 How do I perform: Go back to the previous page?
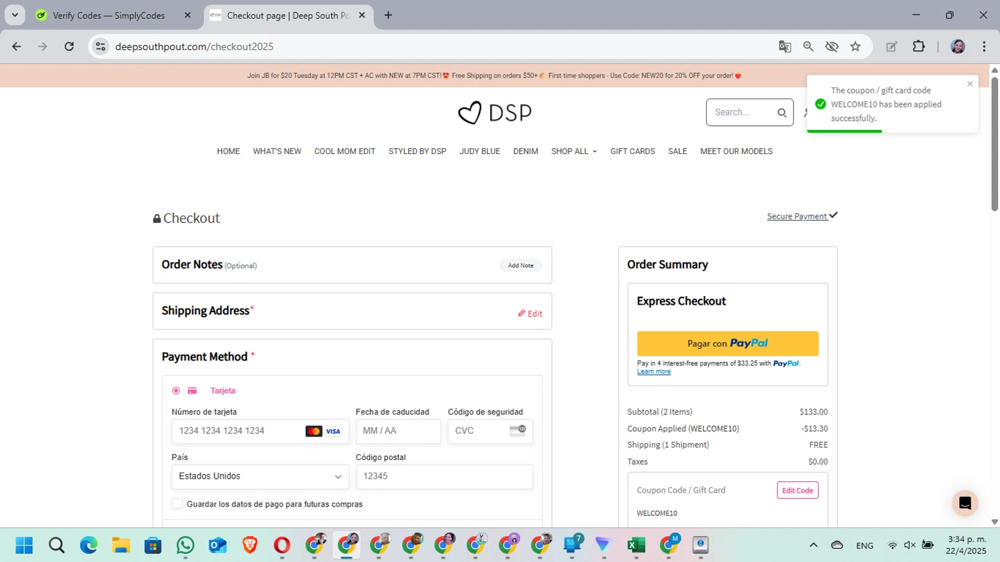coord(17,47)
